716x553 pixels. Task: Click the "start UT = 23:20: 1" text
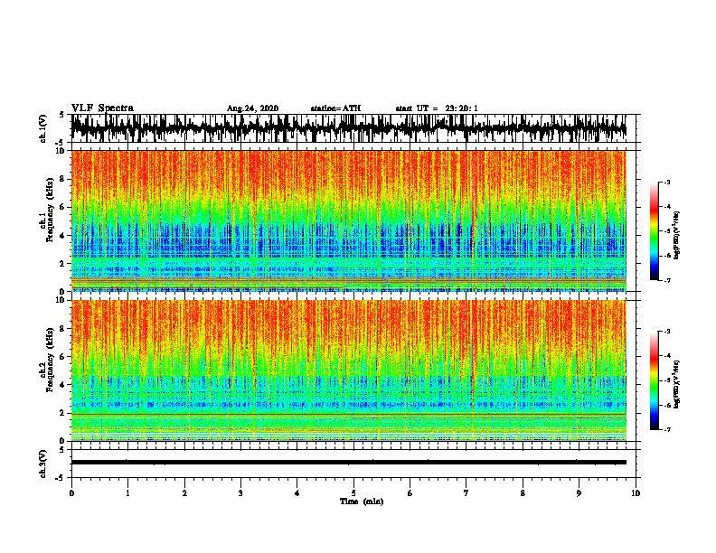pos(437,108)
